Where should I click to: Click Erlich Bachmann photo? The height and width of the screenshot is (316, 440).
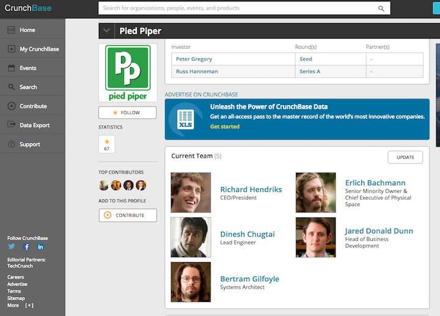coord(316,193)
